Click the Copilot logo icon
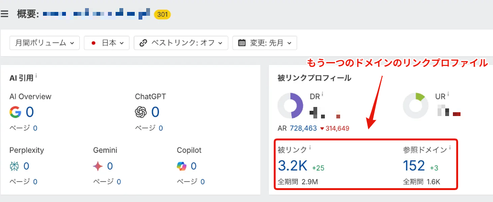493x202 pixels. click(182, 166)
